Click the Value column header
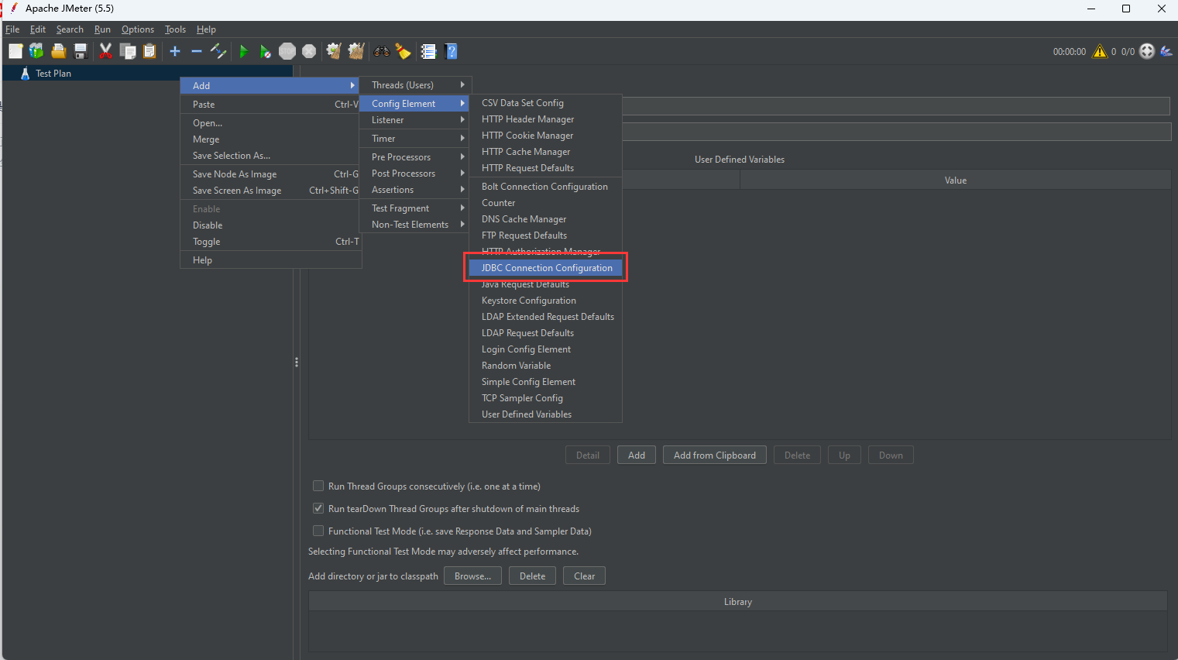Image resolution: width=1178 pixels, height=660 pixels. 956,180
